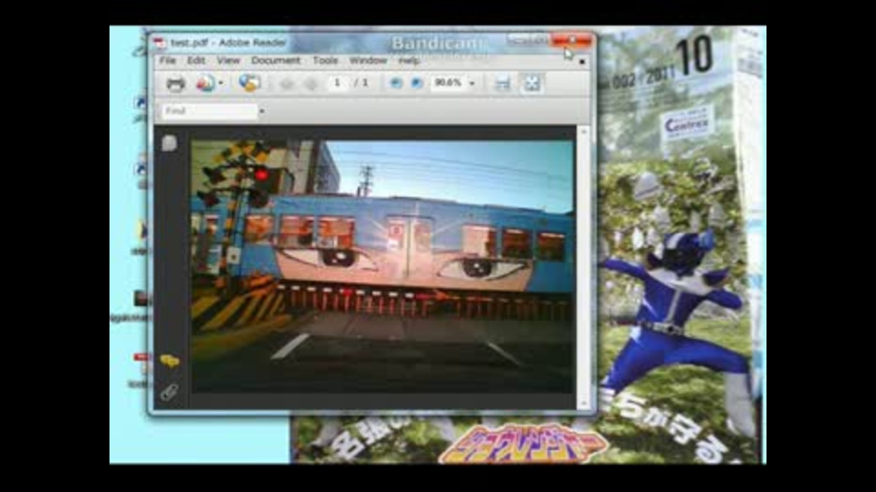Click the vertical scrollbar of the document

[584, 268]
